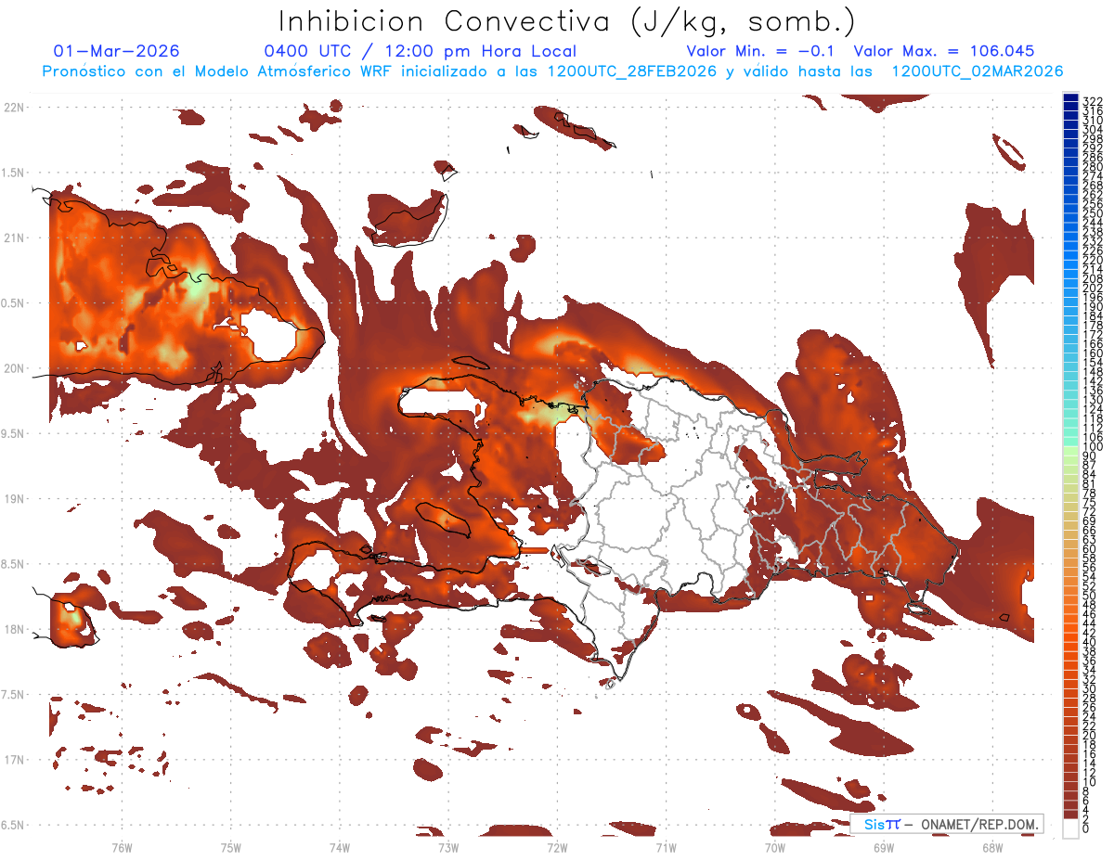1114x860 pixels.
Task: Select the darkest blue swatch atop the color bar
Action: [x=1070, y=97]
